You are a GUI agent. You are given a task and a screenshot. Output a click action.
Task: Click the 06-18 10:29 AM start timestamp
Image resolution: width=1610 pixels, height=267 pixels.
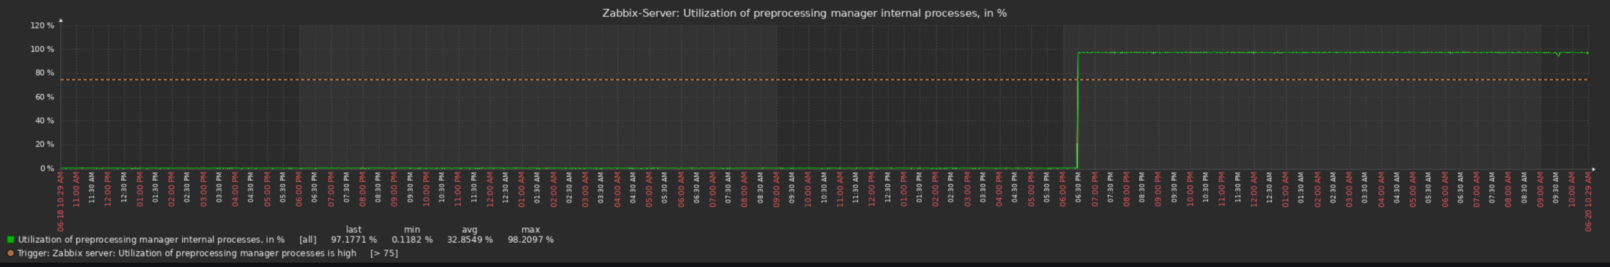tap(61, 203)
